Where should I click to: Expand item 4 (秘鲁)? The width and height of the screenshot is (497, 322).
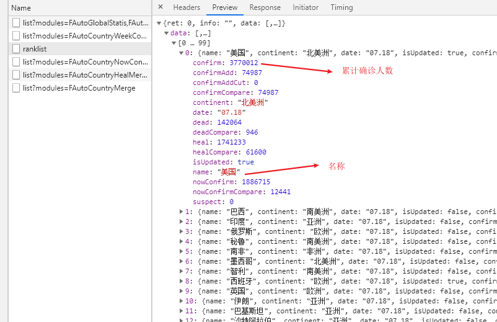click(182, 241)
